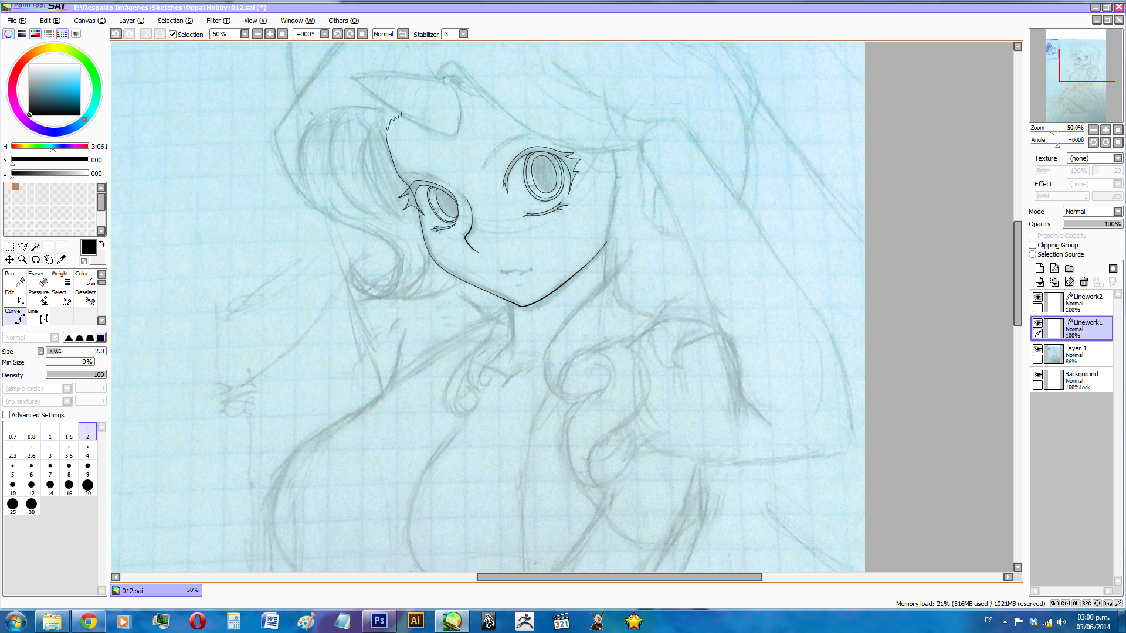
Task: Click the black foreground color swatch
Action: (x=88, y=247)
